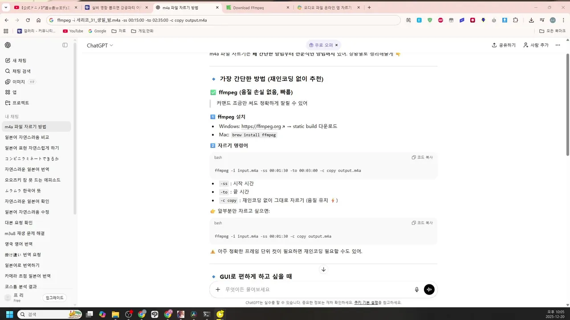Viewport: 570px width, 320px height.
Task: Click the ChatGPT logo icon in sidebar
Action: pyautogui.click(x=8, y=45)
